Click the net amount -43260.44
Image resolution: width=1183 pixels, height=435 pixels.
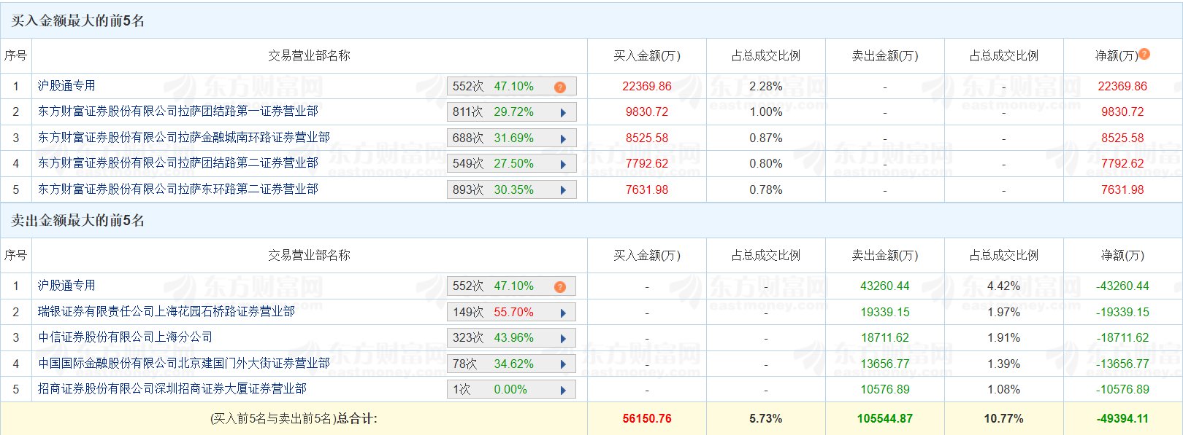1122,286
